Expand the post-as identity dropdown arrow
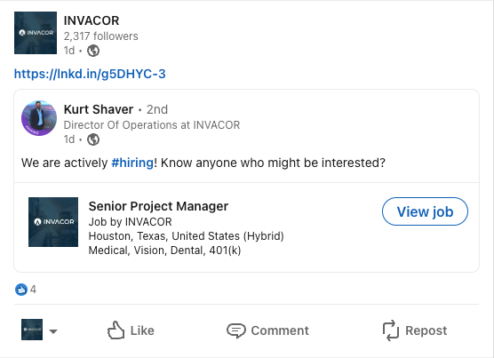The width and height of the screenshot is (494, 358). click(53, 331)
